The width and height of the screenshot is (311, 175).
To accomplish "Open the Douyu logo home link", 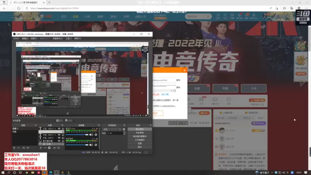I will click(45, 16).
